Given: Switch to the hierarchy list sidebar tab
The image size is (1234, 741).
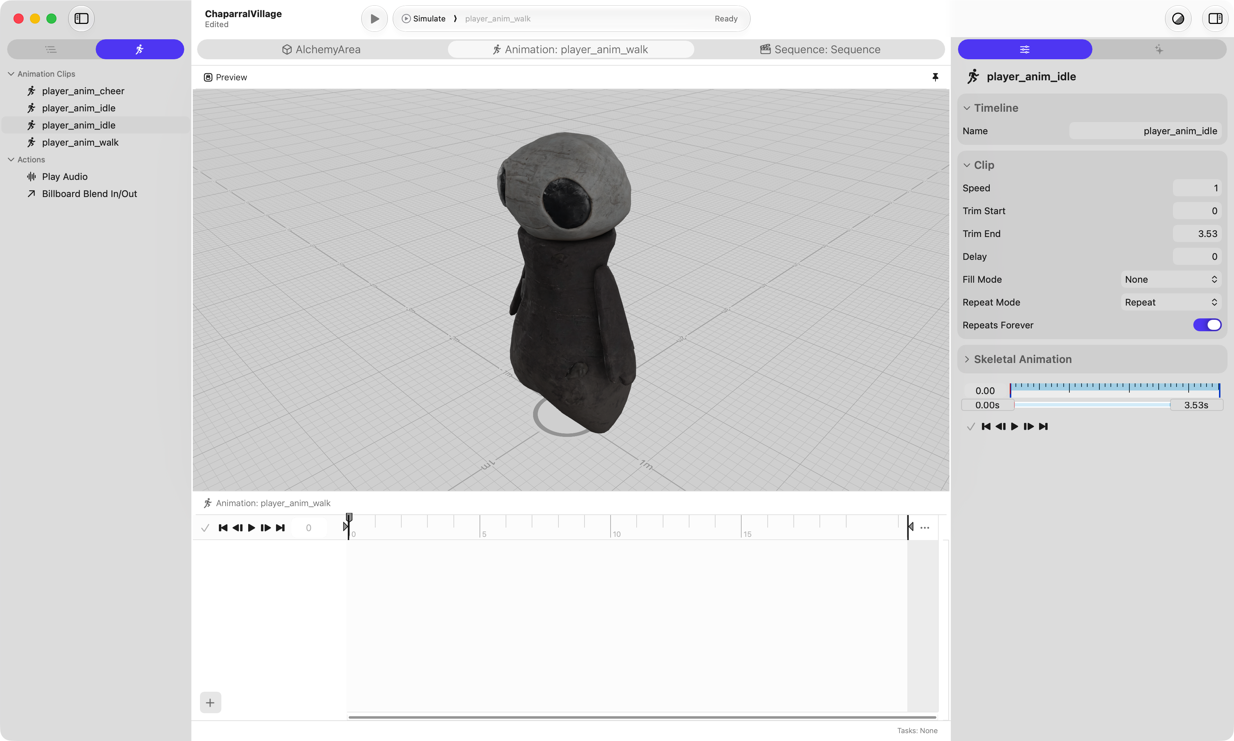Looking at the screenshot, I should click(x=51, y=49).
